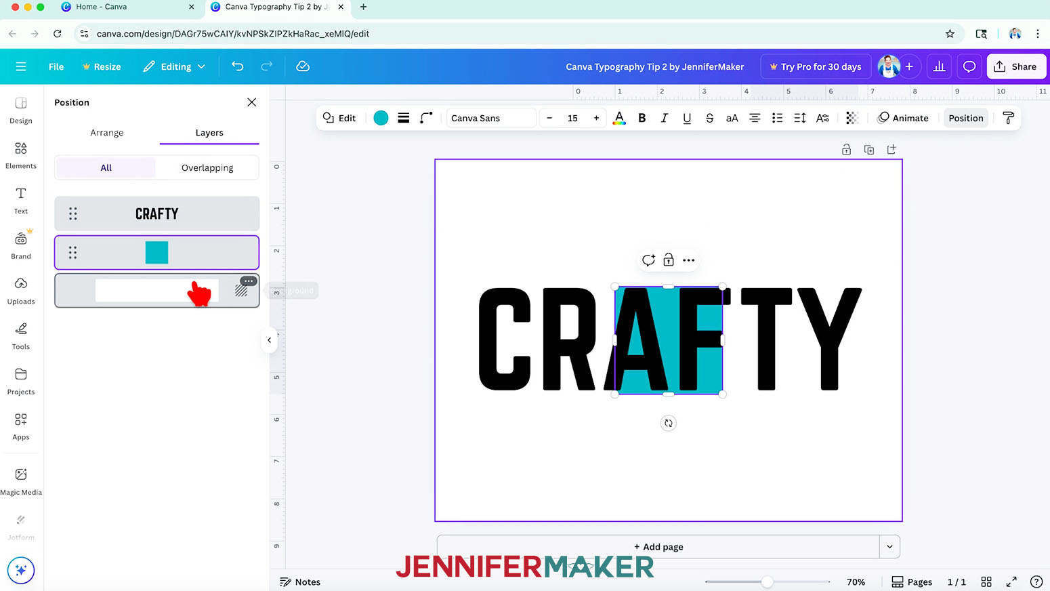
Task: Open the Magic Media app
Action: click(21, 482)
